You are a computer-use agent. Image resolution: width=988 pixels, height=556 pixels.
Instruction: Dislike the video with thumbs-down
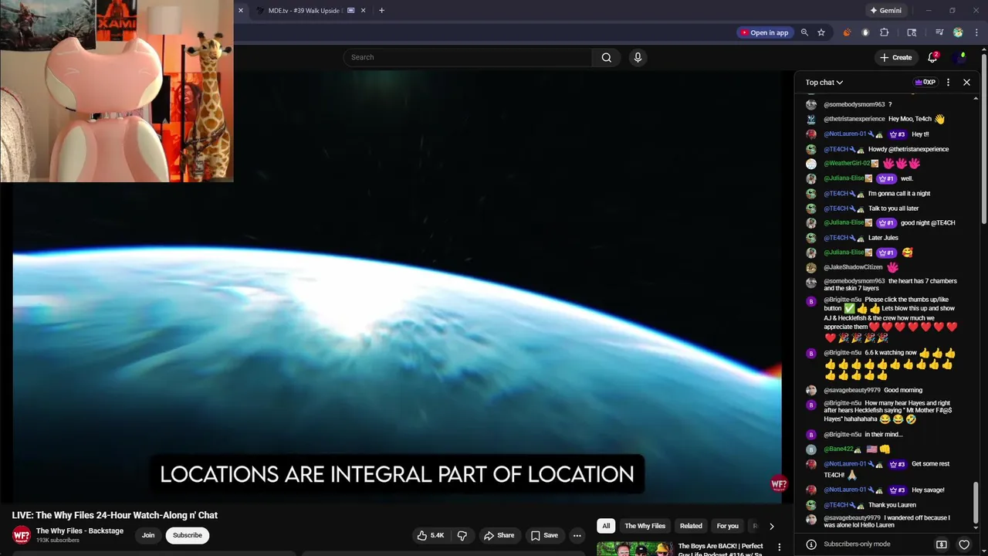point(462,535)
